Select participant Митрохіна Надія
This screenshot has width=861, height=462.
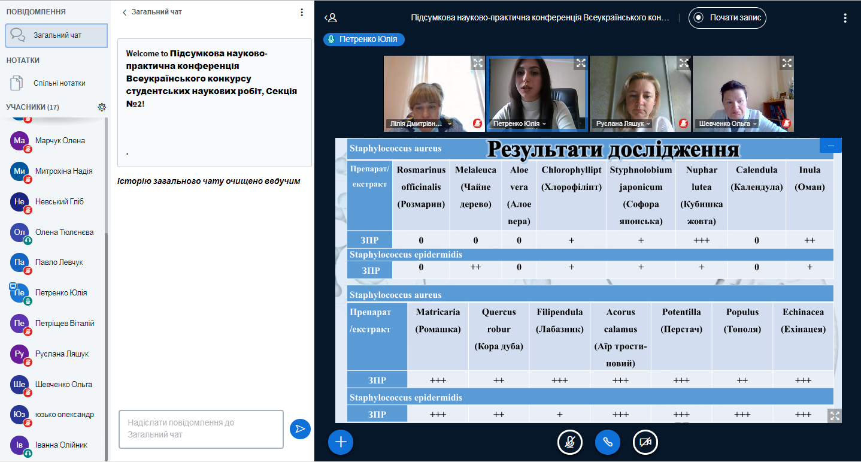pyautogui.click(x=55, y=171)
